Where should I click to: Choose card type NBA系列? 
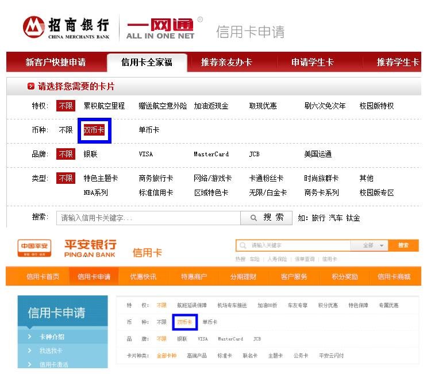[95, 192]
